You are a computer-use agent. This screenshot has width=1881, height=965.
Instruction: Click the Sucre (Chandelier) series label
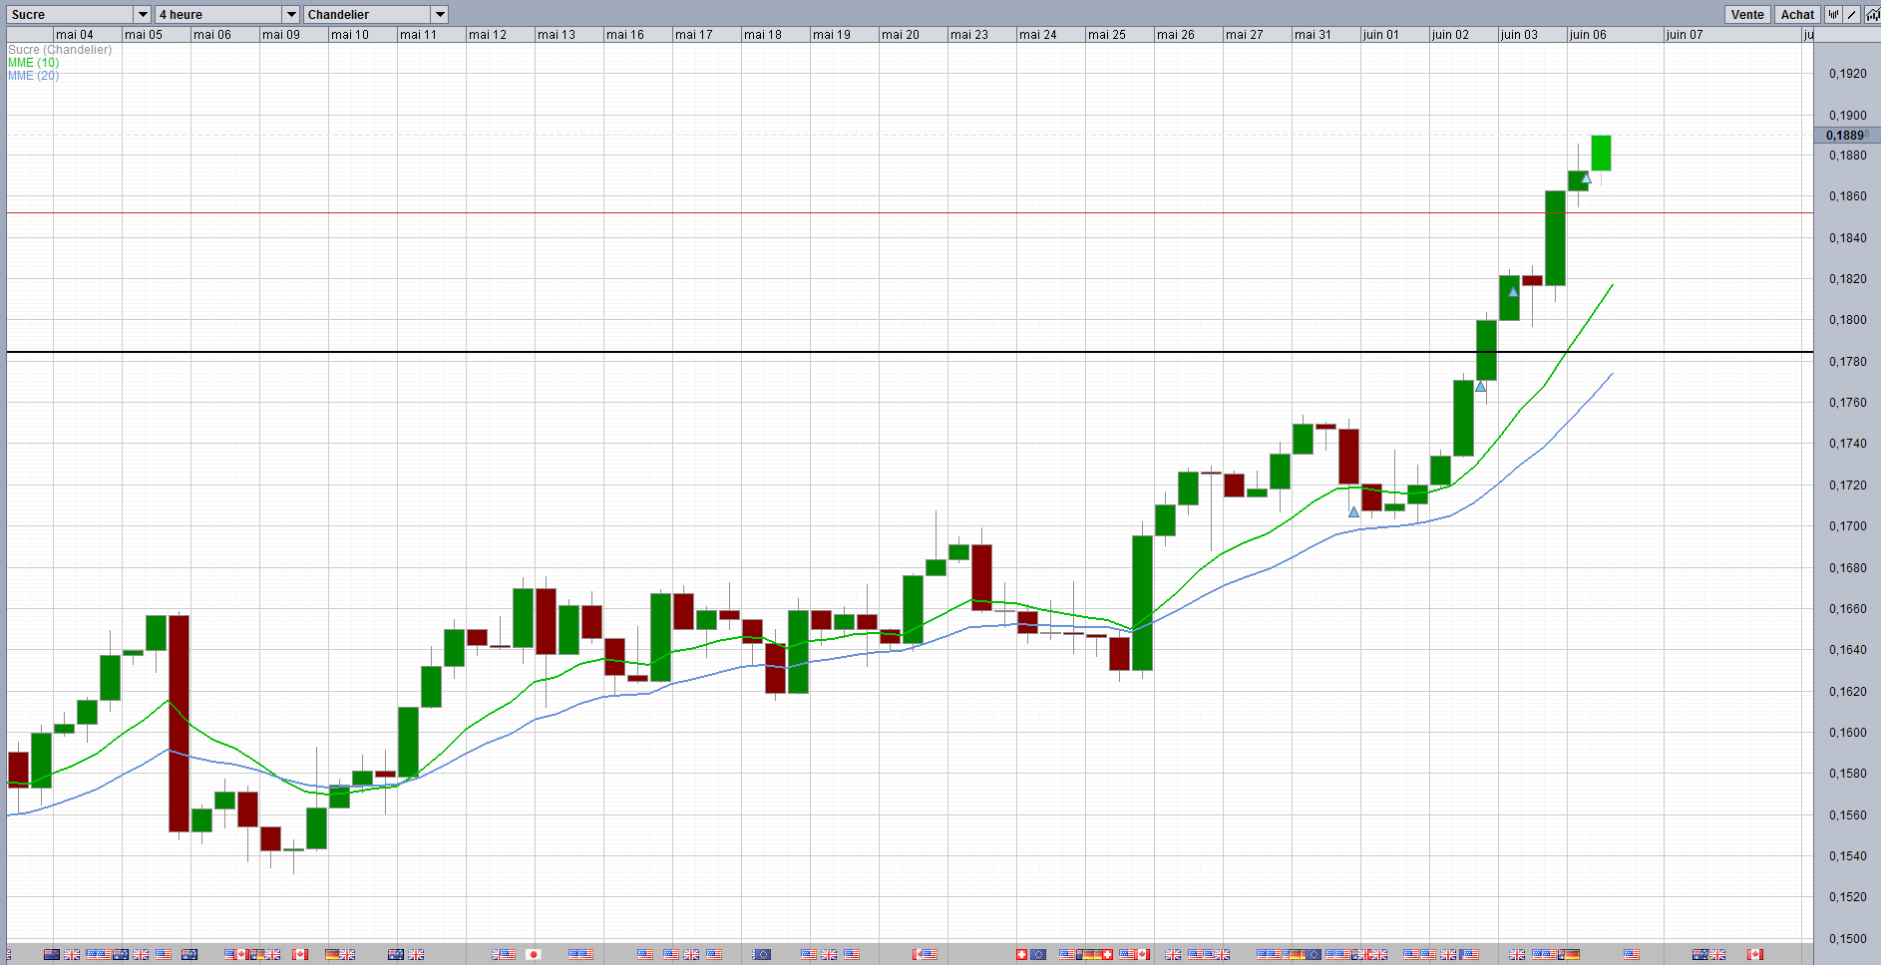click(x=60, y=50)
